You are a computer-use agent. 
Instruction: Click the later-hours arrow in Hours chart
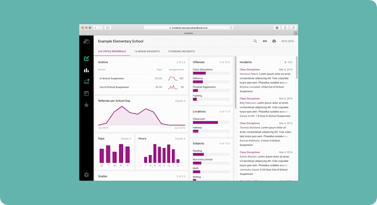[x=182, y=166]
